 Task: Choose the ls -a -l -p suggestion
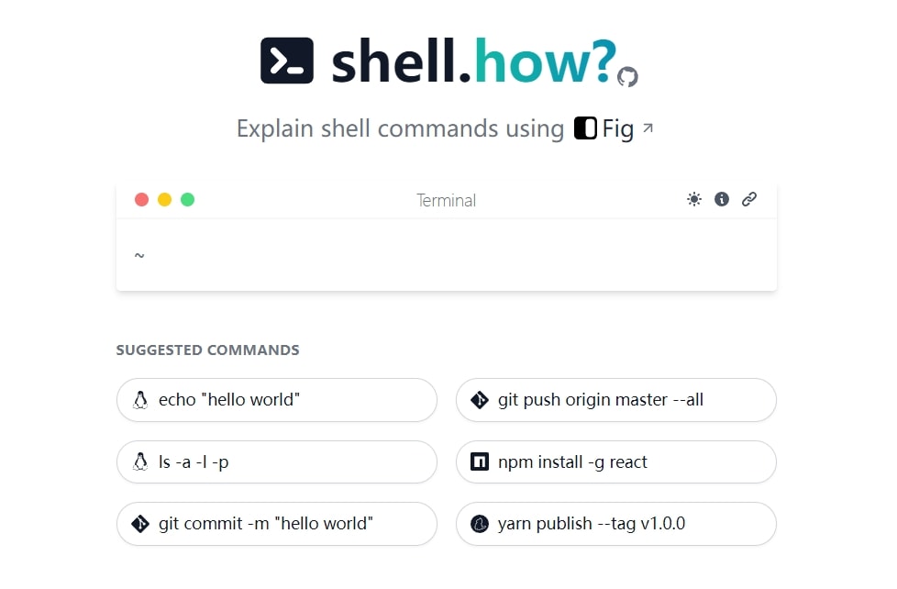click(x=277, y=461)
